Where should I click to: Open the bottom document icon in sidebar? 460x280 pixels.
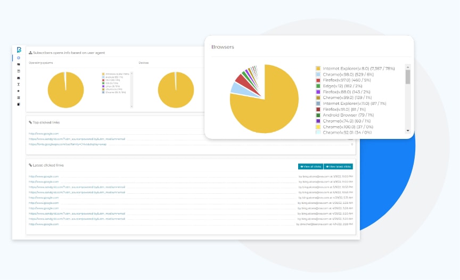point(19,104)
